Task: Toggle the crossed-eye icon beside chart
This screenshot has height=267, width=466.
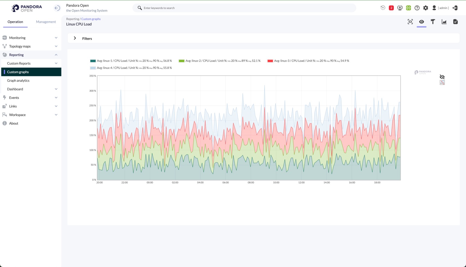Action: (442, 77)
